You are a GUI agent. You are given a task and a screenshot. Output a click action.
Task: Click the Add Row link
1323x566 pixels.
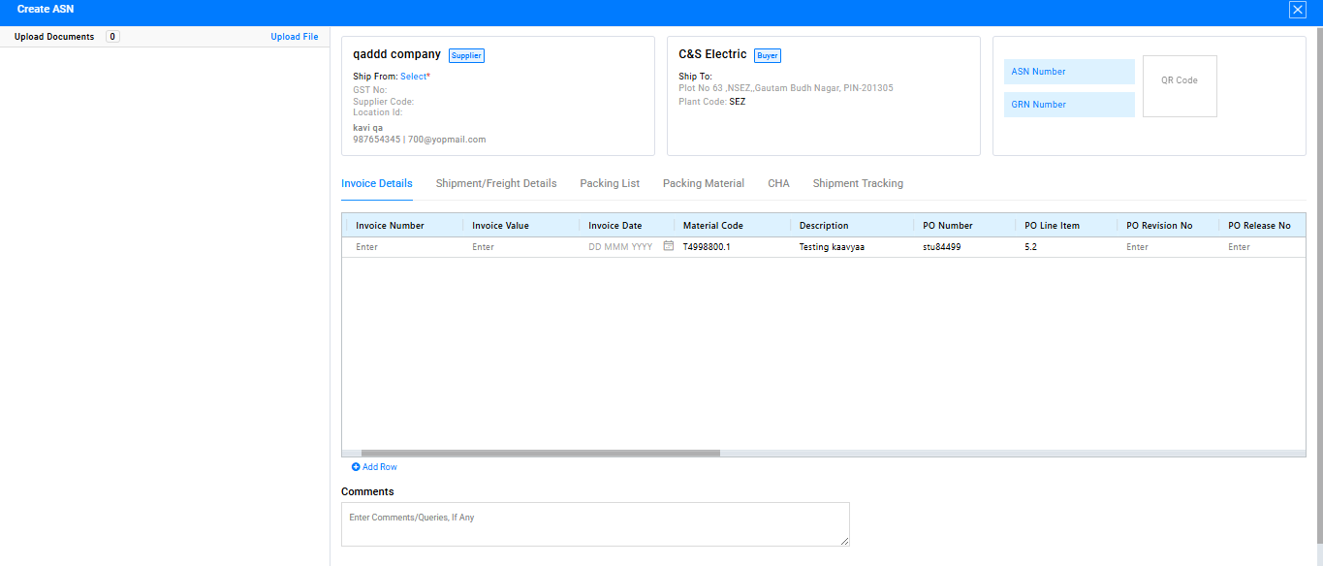tap(379, 467)
